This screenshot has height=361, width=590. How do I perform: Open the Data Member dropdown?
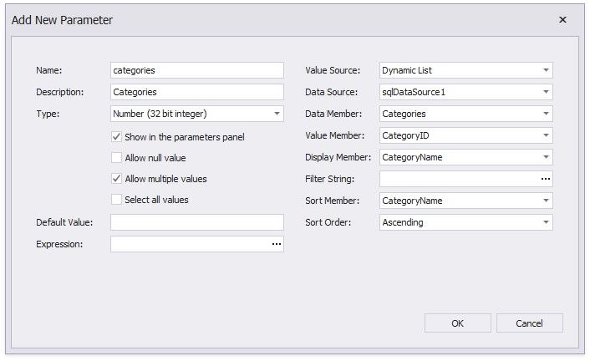click(545, 114)
